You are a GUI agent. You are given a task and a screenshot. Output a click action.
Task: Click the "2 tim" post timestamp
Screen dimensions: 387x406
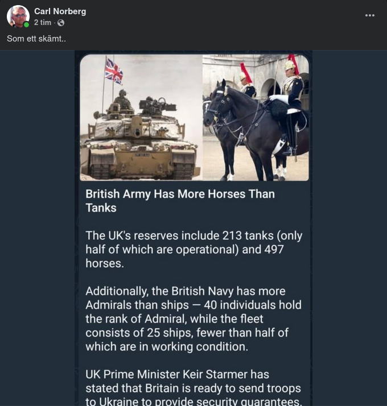(x=43, y=23)
